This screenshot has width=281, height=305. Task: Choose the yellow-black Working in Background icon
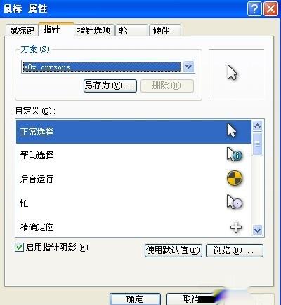tap(235, 178)
